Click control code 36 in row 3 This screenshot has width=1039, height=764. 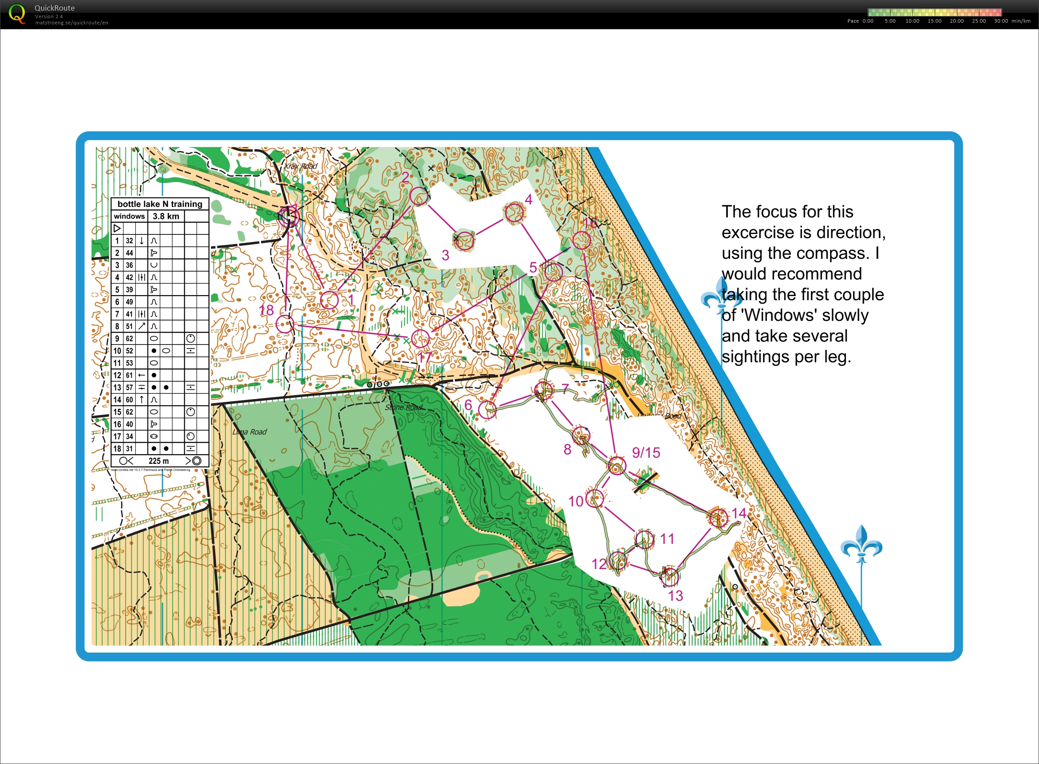tap(130, 265)
